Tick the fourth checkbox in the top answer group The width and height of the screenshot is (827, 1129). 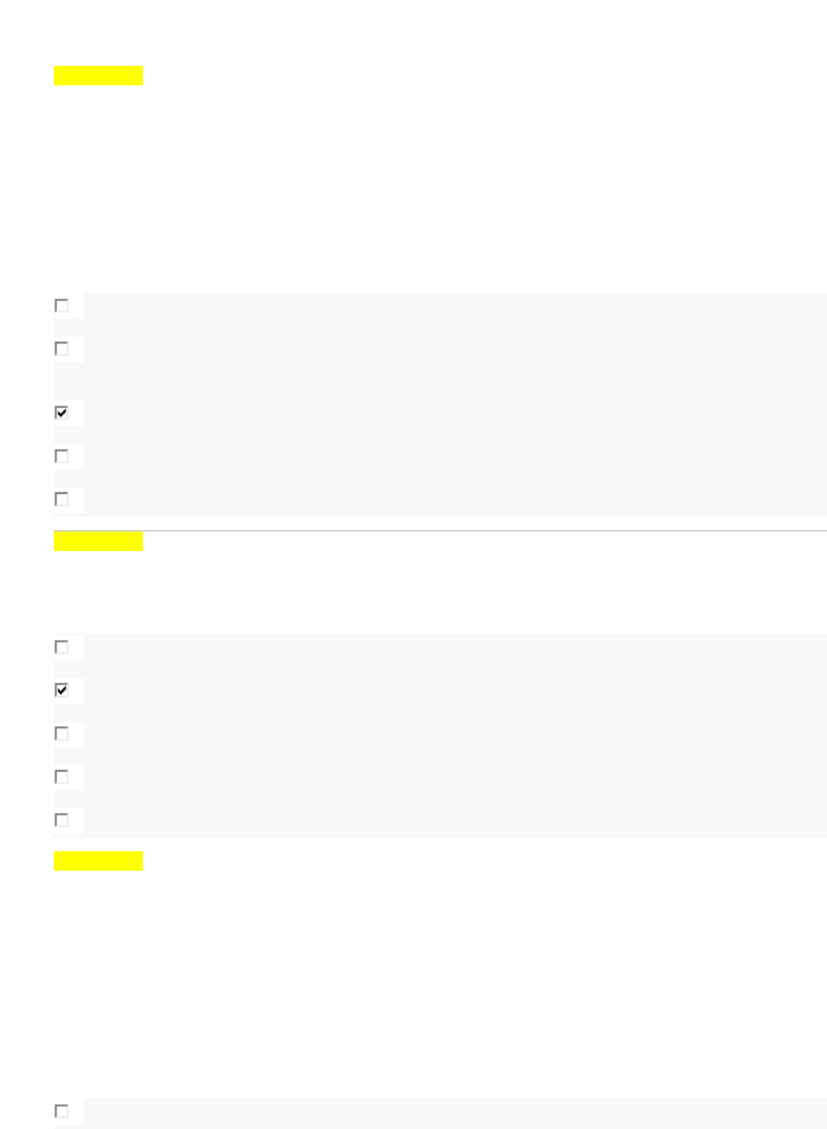tap(62, 456)
